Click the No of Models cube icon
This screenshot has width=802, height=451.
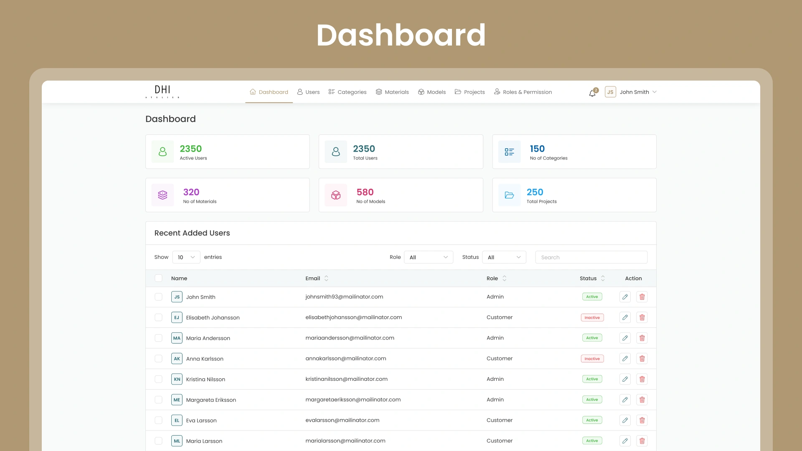coord(336,195)
